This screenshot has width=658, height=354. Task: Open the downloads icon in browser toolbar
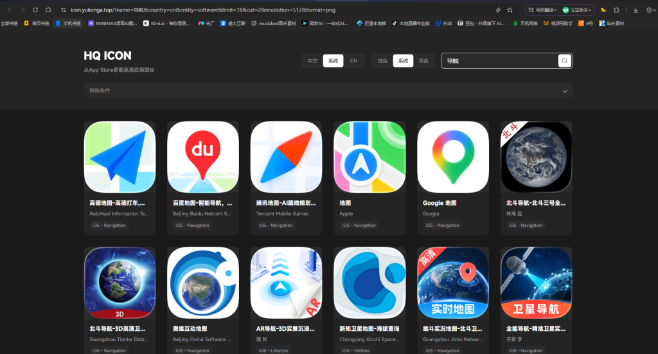pyautogui.click(x=636, y=10)
